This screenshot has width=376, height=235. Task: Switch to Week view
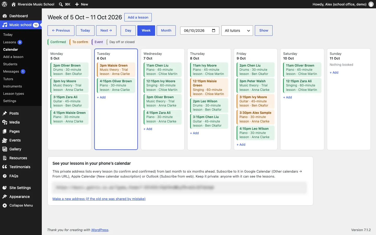[x=146, y=31]
